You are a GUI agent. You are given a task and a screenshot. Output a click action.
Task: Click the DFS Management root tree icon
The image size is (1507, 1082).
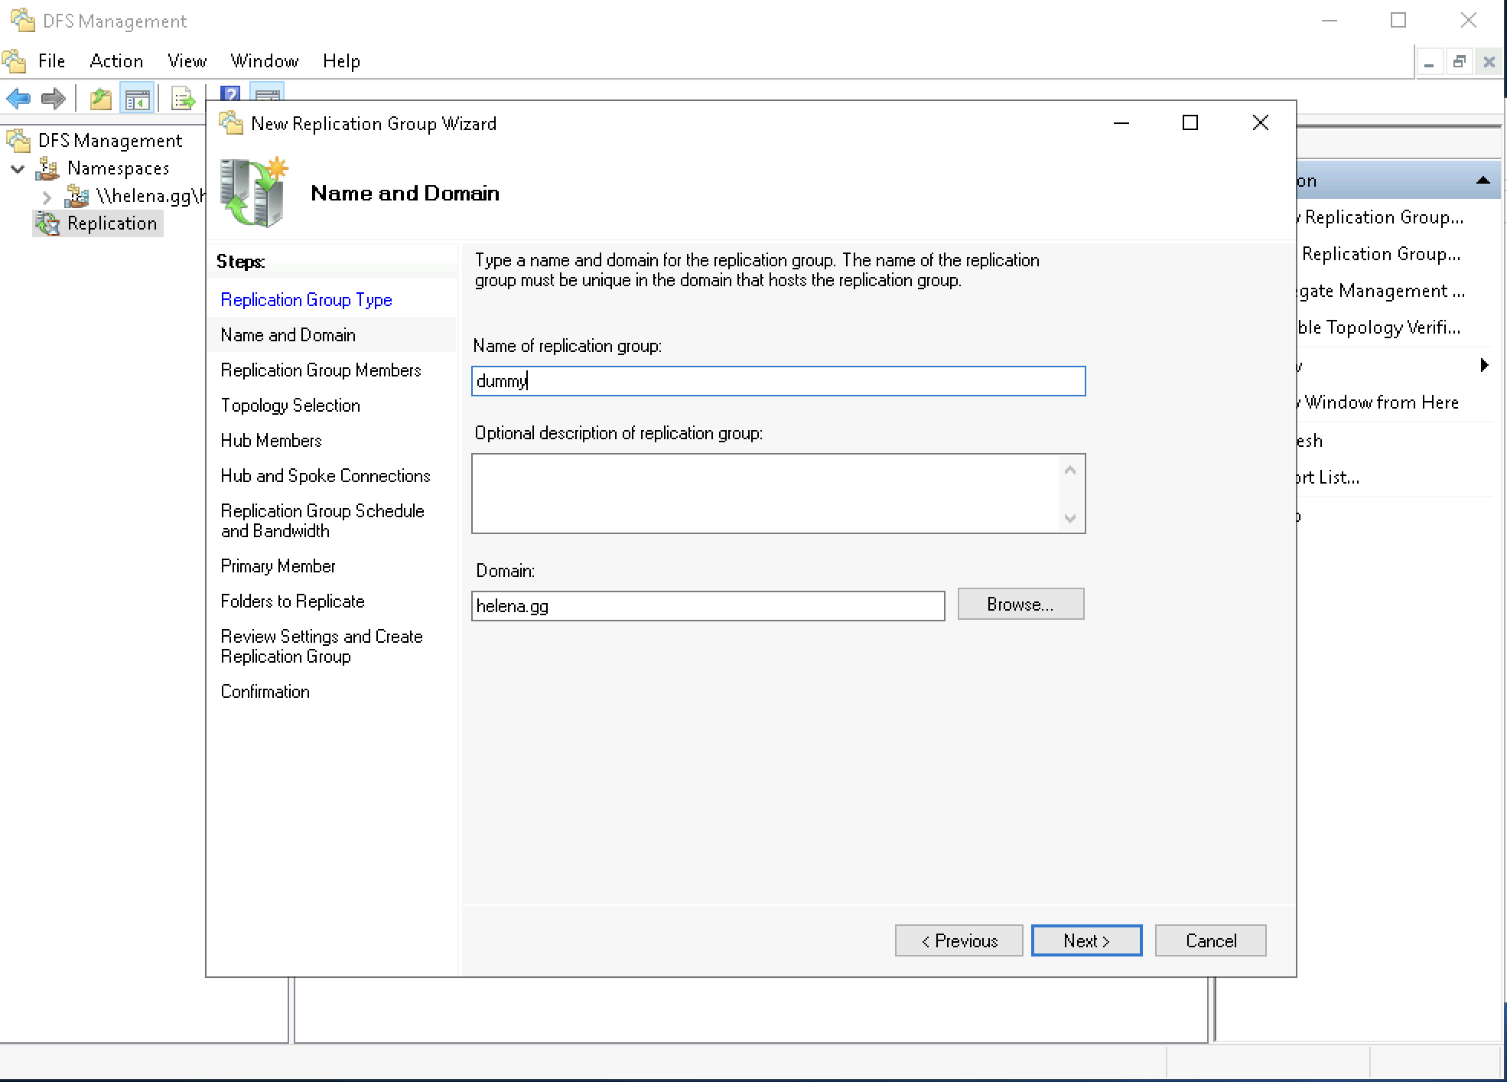pos(19,141)
